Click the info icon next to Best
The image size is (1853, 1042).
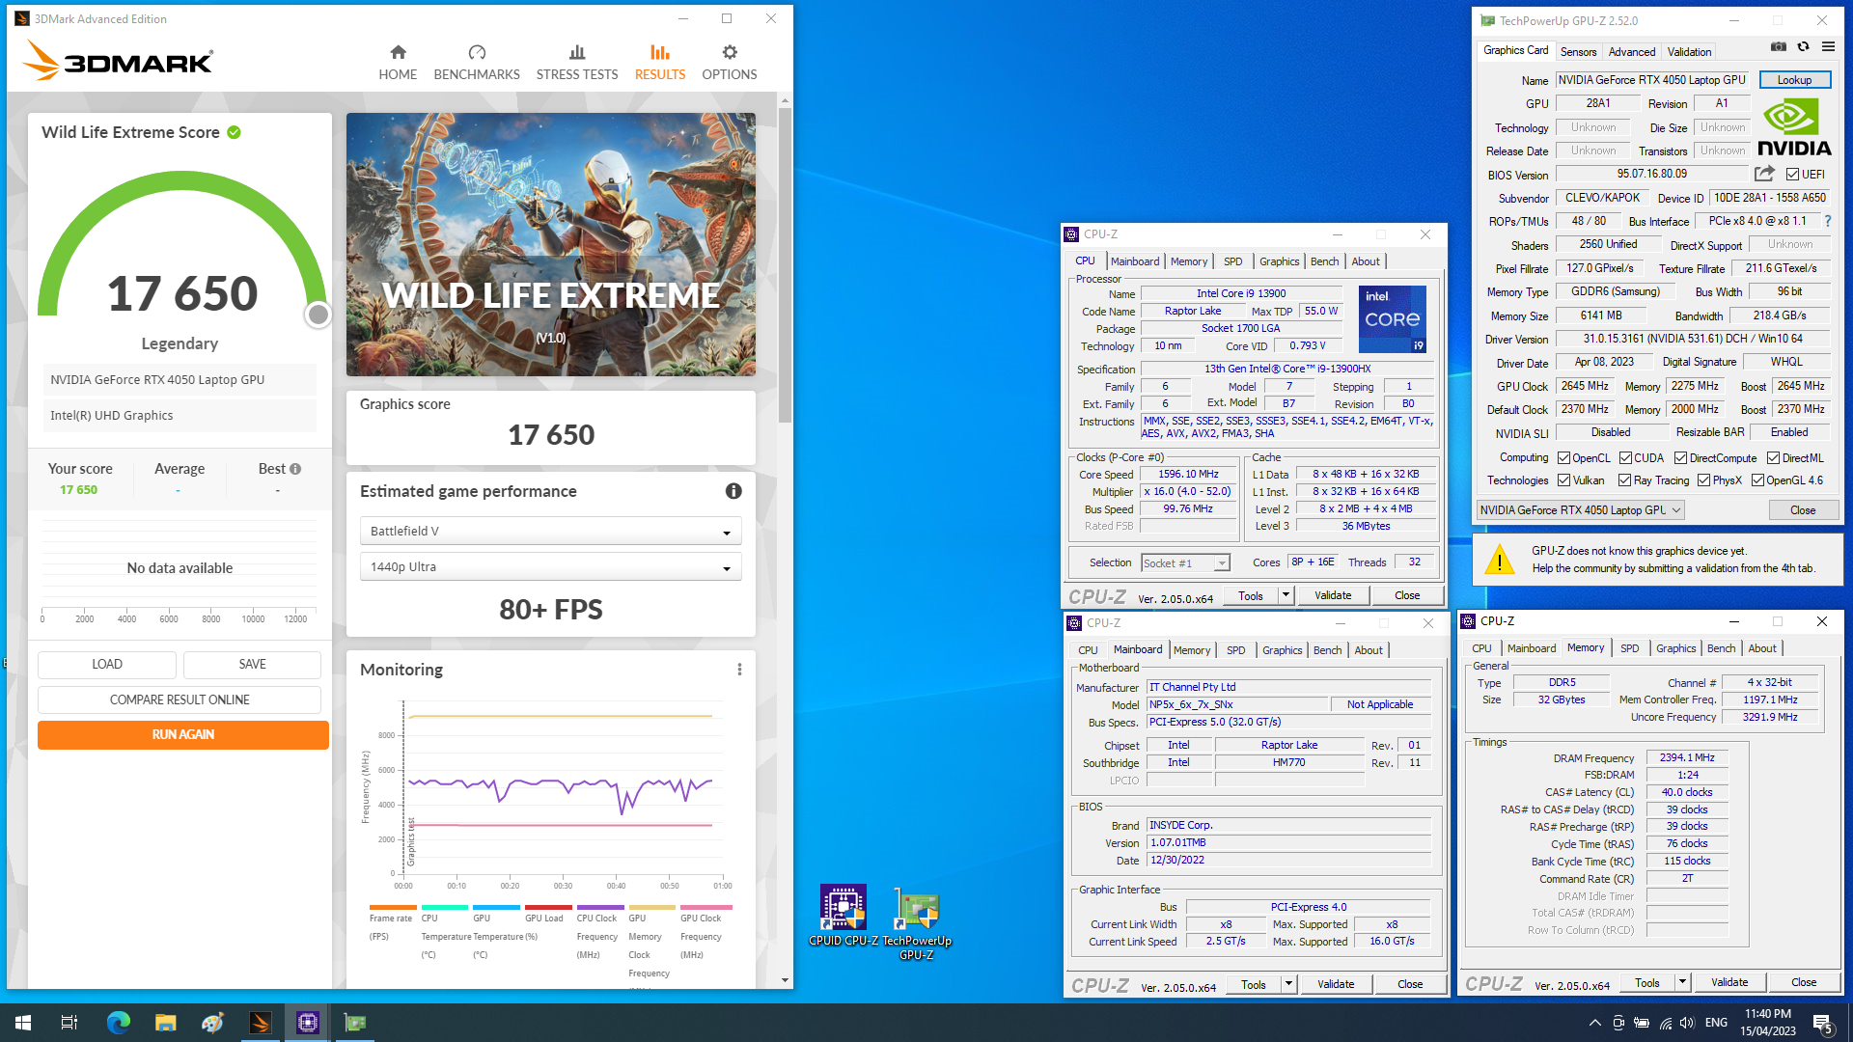click(295, 469)
